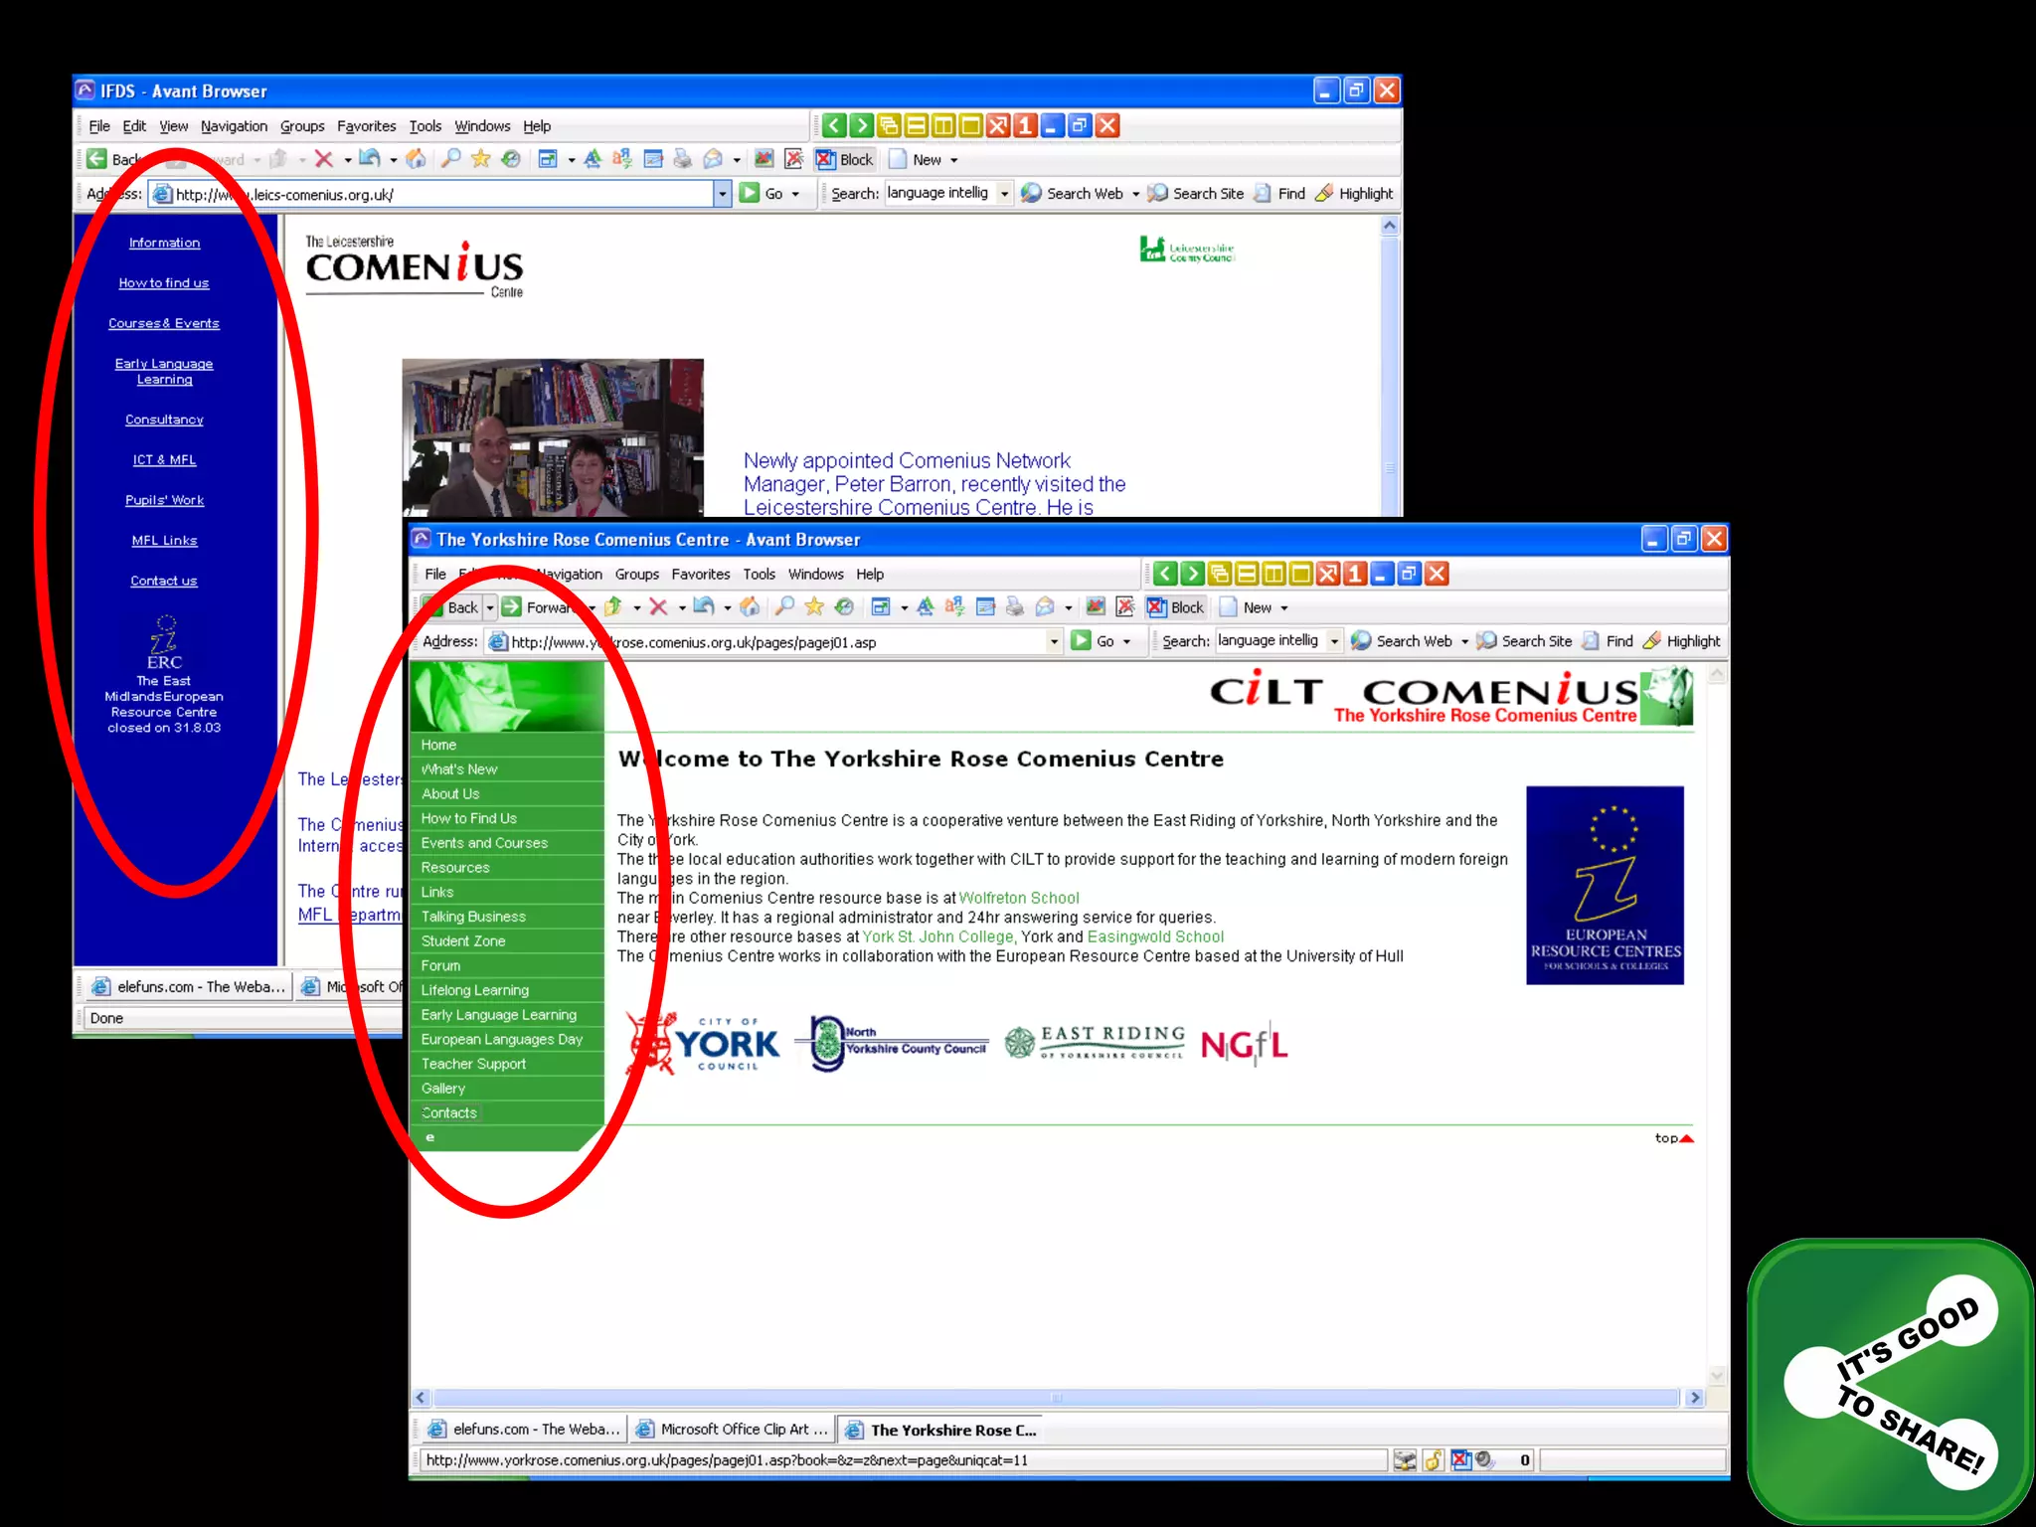This screenshot has width=2036, height=1527.
Task: Click green previous-window arrow in Yorkshire Rose window
Action: (1165, 574)
